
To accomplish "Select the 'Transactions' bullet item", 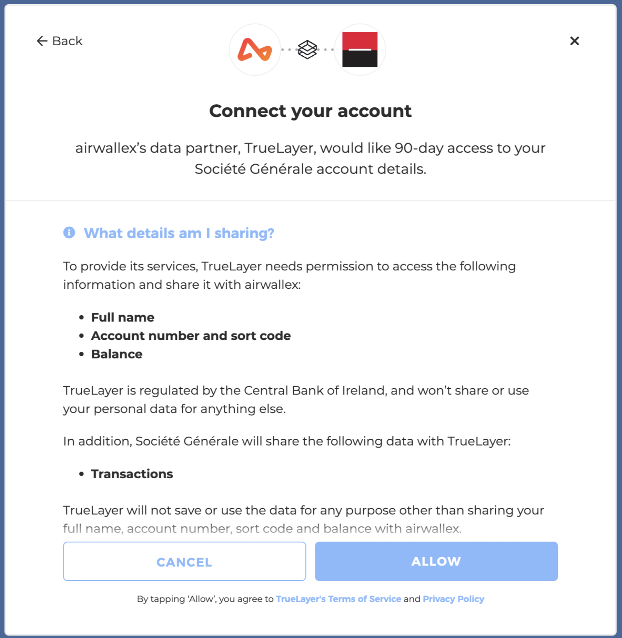I will (132, 474).
